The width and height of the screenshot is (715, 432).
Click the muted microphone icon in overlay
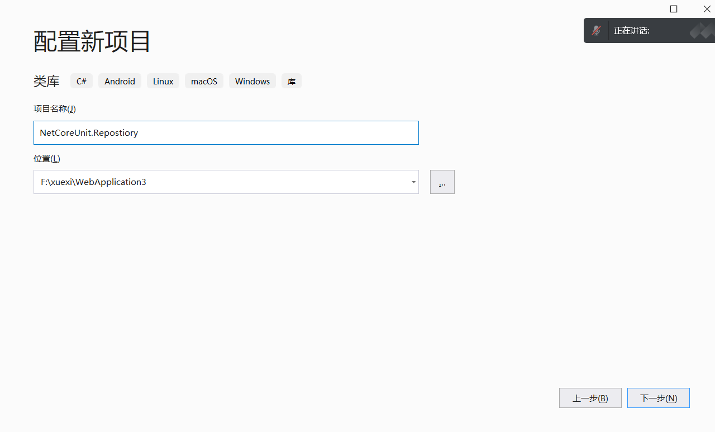597,31
